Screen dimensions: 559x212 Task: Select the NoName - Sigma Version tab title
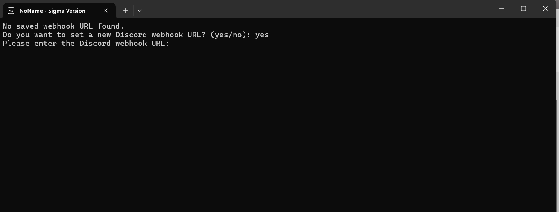click(x=52, y=11)
